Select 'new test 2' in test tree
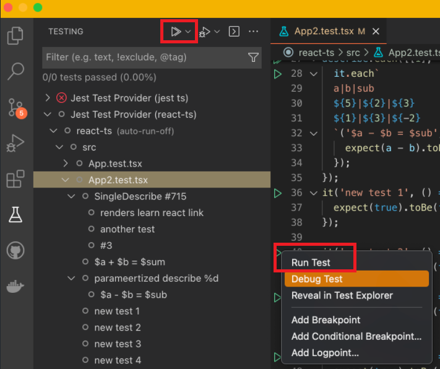 (x=118, y=328)
